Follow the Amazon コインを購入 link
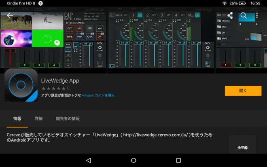 pyautogui.click(x=98, y=95)
